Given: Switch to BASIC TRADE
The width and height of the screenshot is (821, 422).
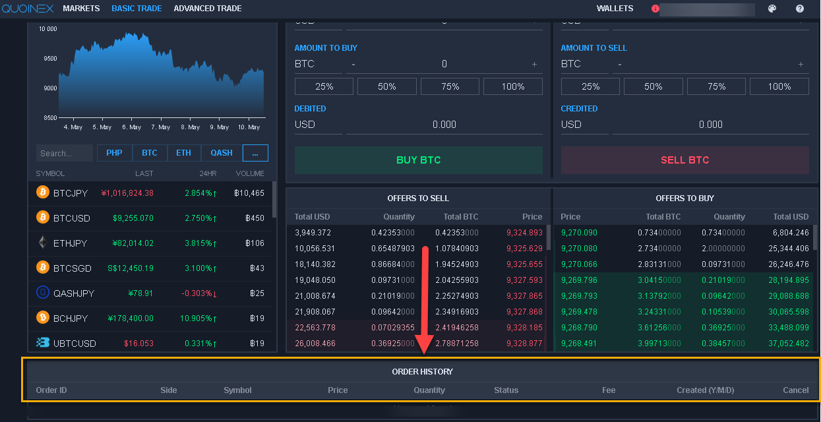Looking at the screenshot, I should [x=137, y=9].
